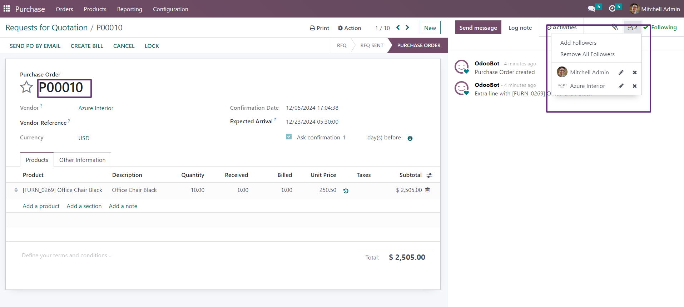Switch to Other Information tab
This screenshot has width=684, height=307.
tap(83, 160)
